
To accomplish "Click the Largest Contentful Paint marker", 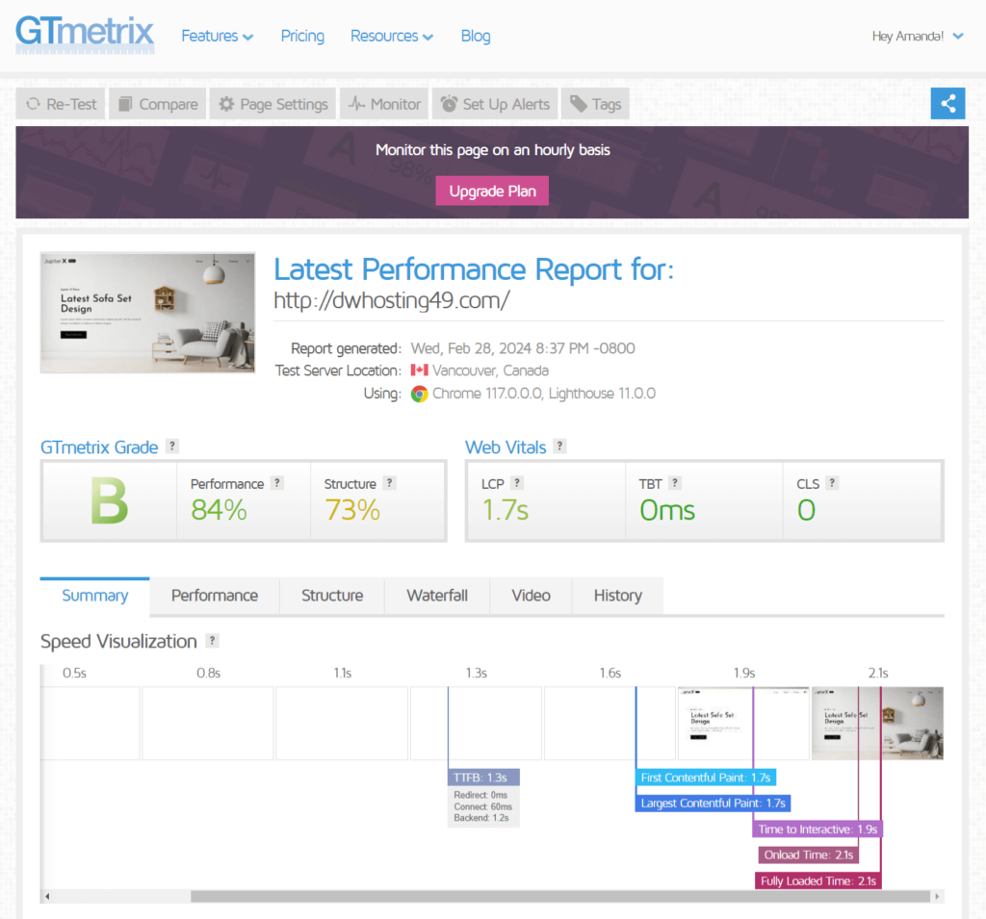I will point(713,804).
